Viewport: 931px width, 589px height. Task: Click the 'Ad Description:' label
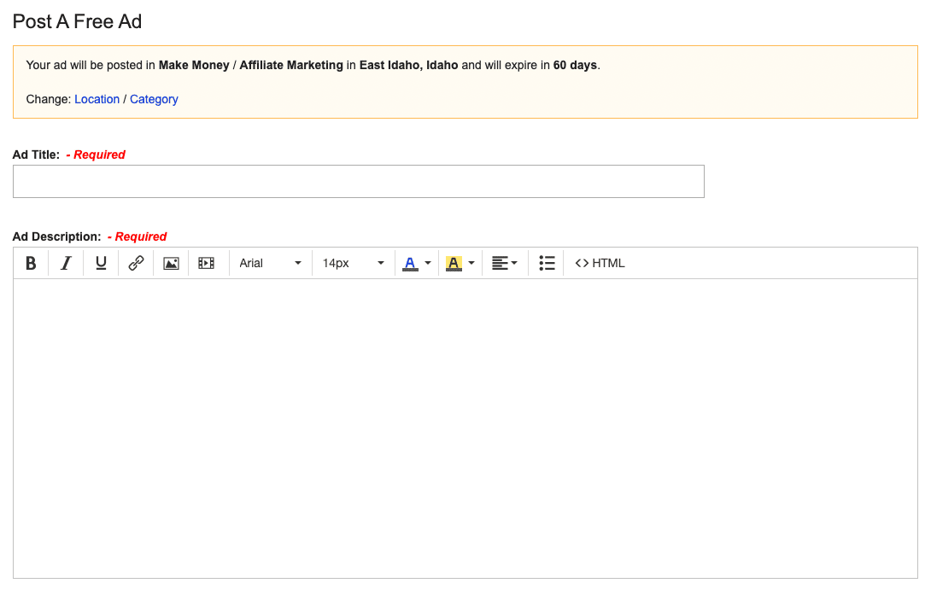(x=57, y=236)
